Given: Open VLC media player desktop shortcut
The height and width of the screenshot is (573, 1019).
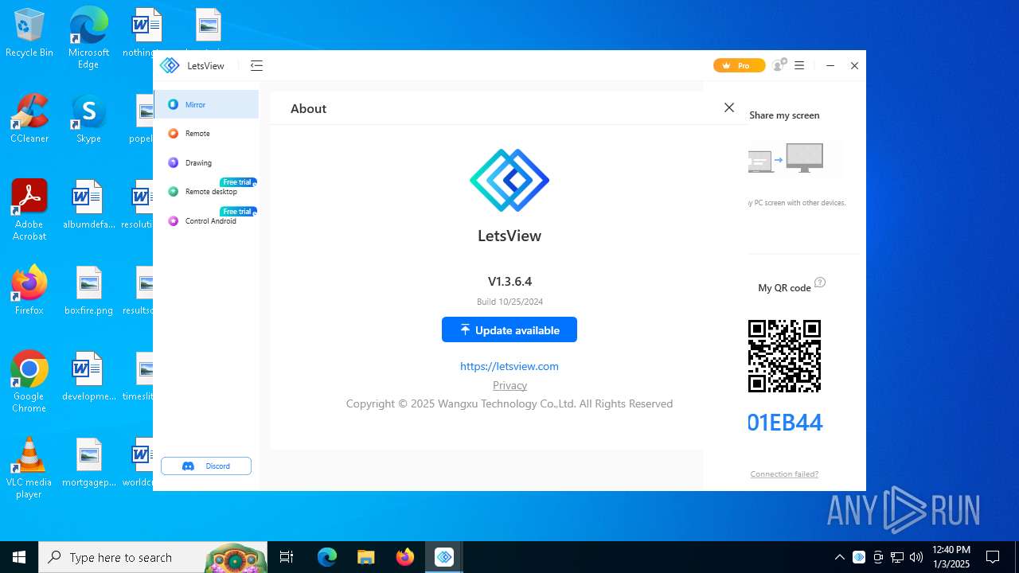Looking at the screenshot, I should [x=29, y=468].
